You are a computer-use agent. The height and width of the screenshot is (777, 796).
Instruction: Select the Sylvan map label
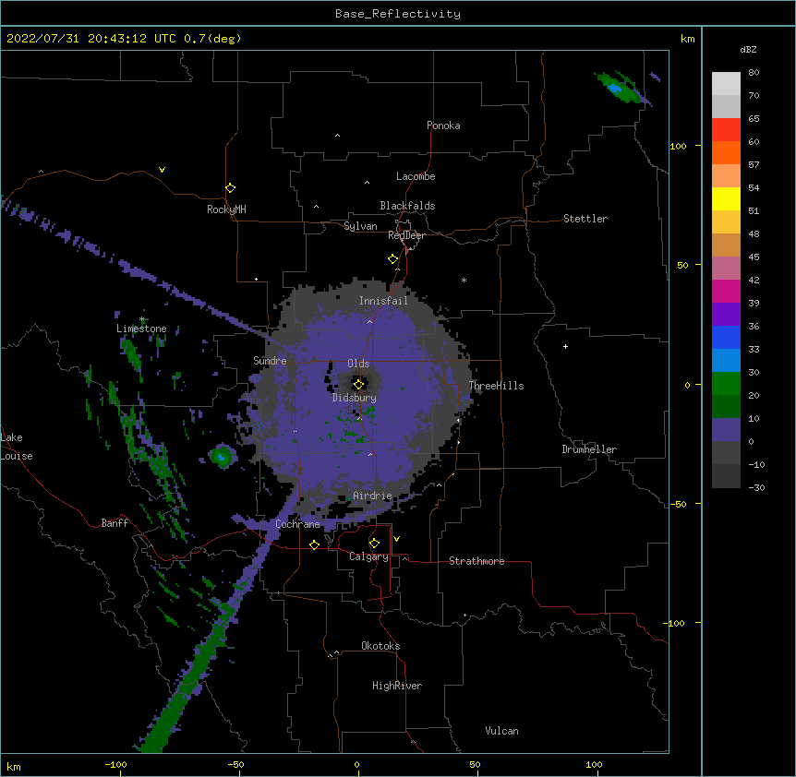coord(360,226)
